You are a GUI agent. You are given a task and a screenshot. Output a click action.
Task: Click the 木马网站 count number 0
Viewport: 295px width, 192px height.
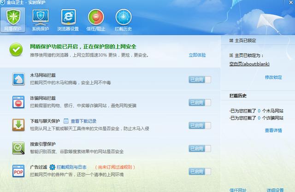(259, 111)
